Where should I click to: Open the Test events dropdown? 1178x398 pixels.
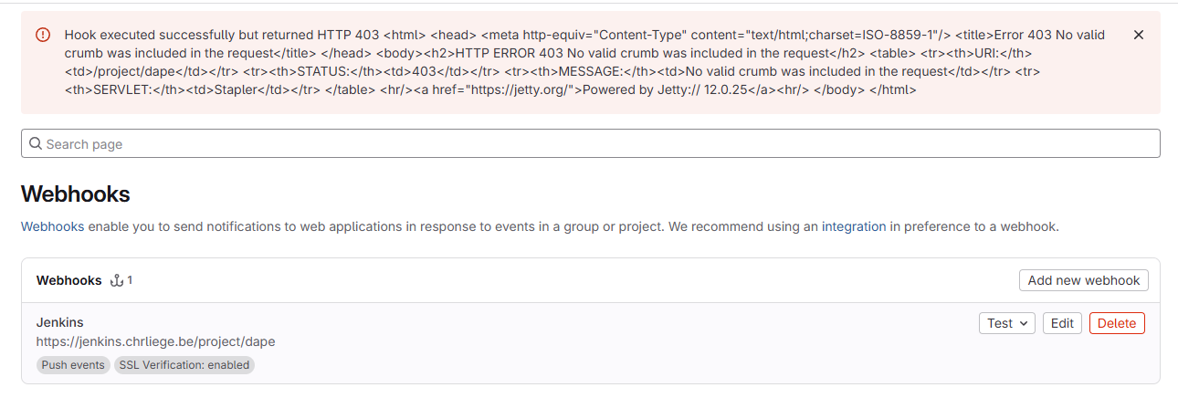point(1006,323)
